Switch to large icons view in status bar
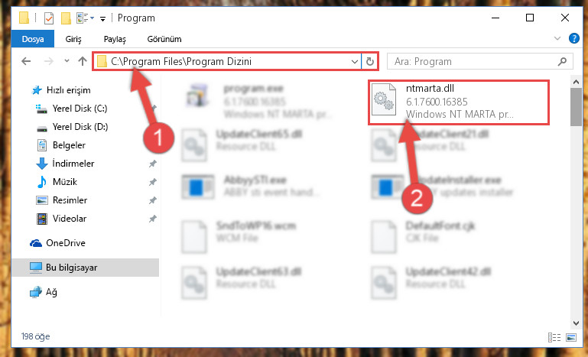 click(x=570, y=337)
